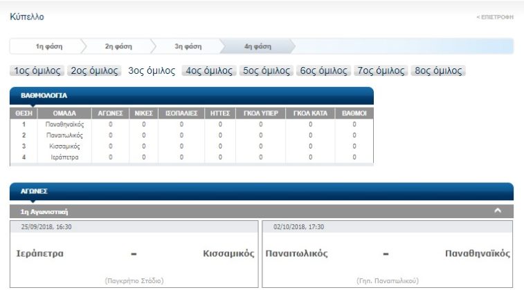
Task: Collapse the 1η Αγωνιστική section chevron
Action: pos(497,211)
